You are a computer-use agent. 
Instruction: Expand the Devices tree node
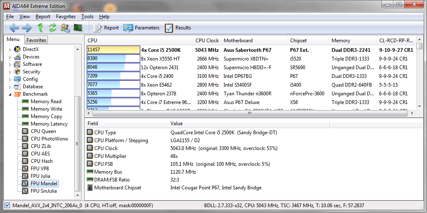[10, 57]
